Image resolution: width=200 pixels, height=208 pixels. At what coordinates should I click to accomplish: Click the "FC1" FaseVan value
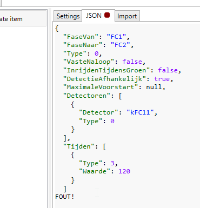116,37
